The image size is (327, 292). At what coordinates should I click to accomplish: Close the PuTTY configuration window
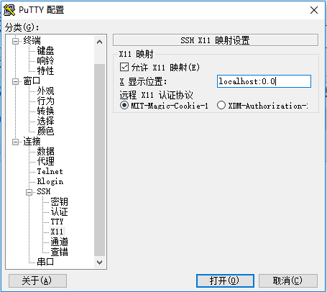pos(314,10)
